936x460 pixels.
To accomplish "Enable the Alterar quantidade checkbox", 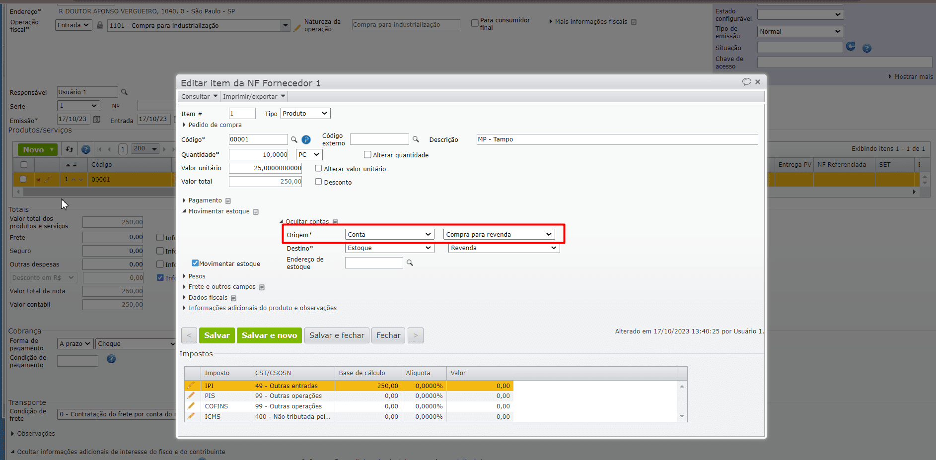I will click(367, 155).
